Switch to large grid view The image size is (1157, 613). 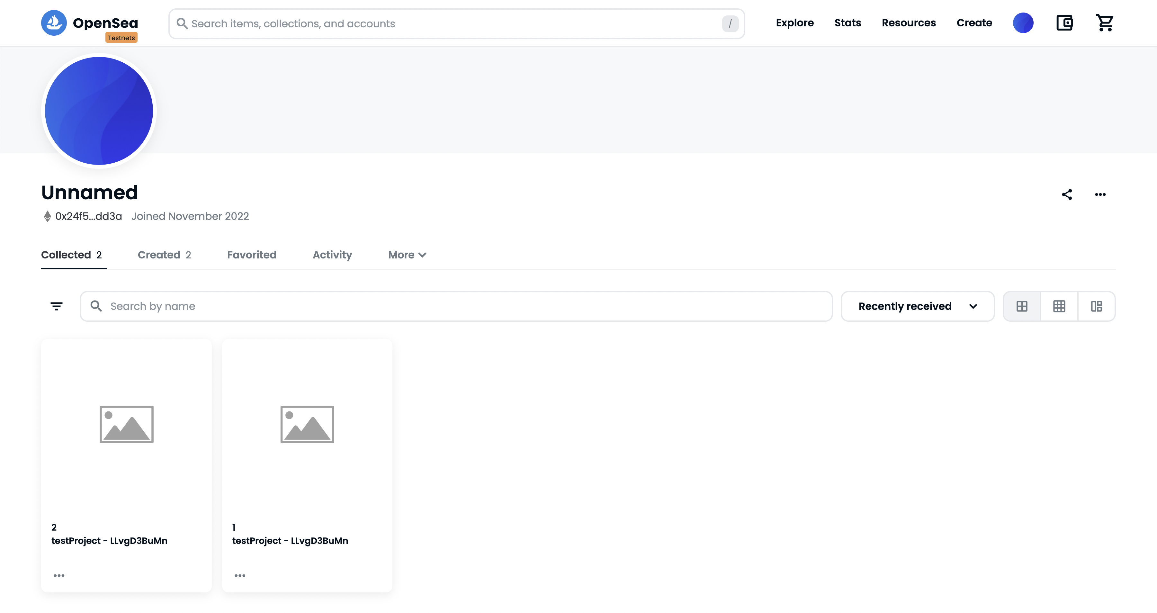pos(1022,306)
